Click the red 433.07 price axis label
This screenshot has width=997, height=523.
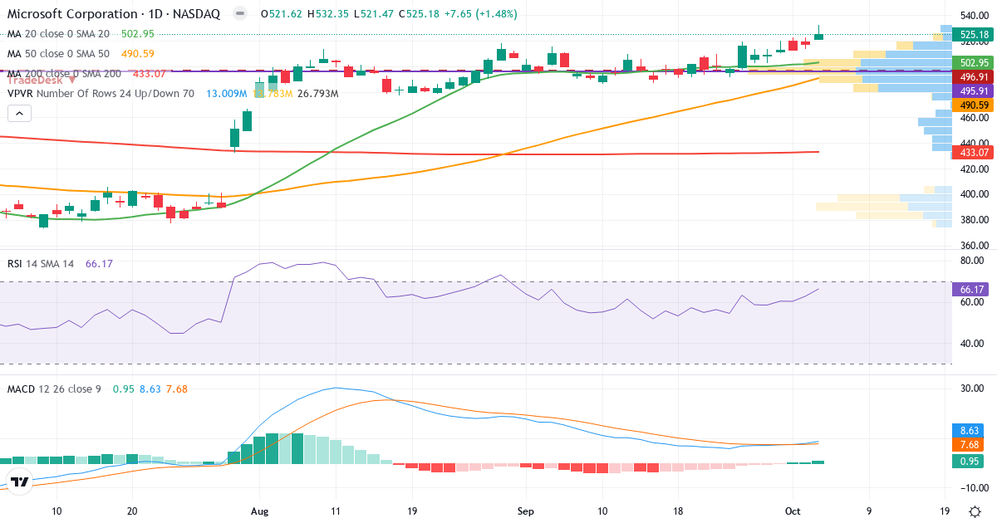974,152
